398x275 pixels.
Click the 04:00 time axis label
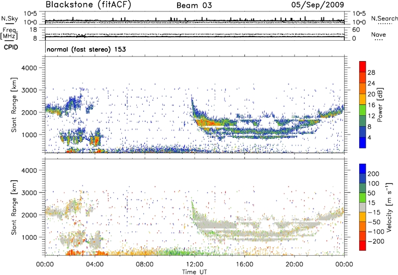click(95, 265)
